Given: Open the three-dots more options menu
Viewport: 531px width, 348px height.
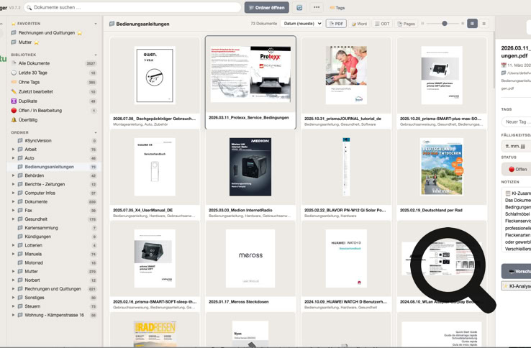Looking at the screenshot, I should (317, 7).
